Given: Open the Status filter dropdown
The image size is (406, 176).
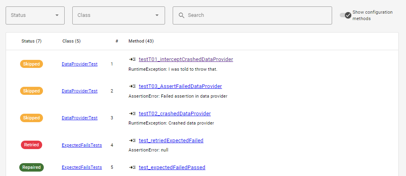Looking at the screenshot, I should click(35, 15).
